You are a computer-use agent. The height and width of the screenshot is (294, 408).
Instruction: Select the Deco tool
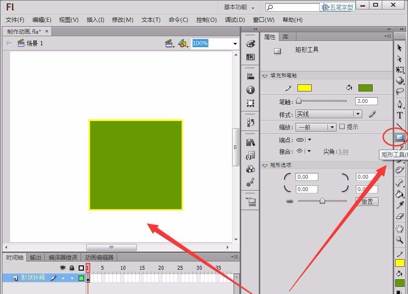(399, 171)
